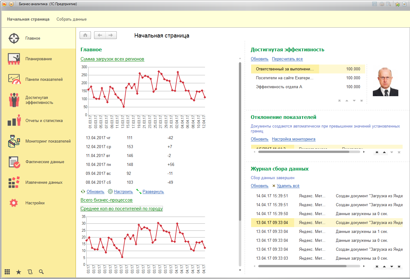This screenshot has width=410, height=279.
Task: Select the Главное item in the sidebar
Action: [x=39, y=38]
